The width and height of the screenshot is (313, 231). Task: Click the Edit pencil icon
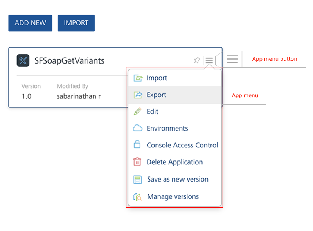pyautogui.click(x=138, y=111)
